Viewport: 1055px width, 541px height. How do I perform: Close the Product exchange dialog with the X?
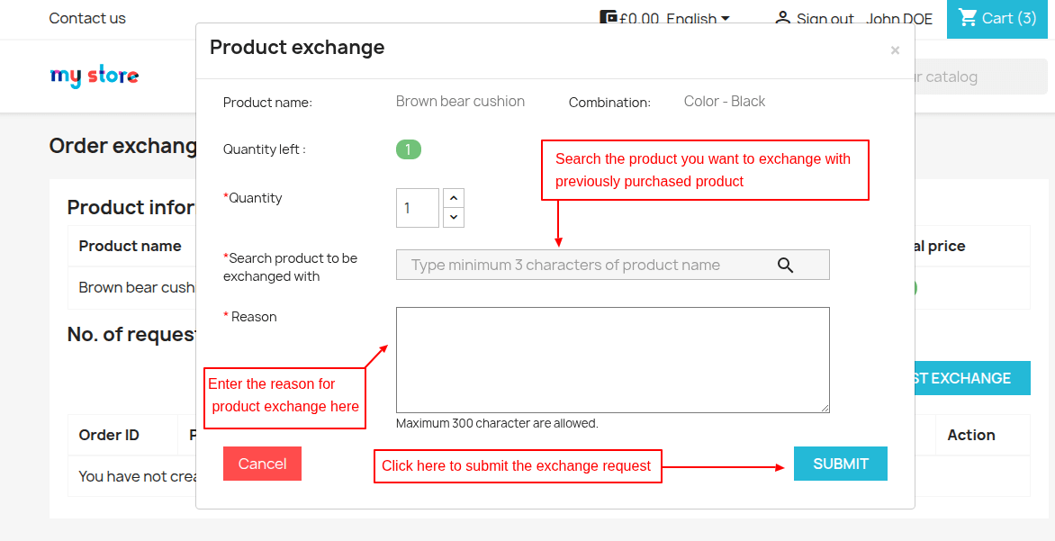pos(895,50)
